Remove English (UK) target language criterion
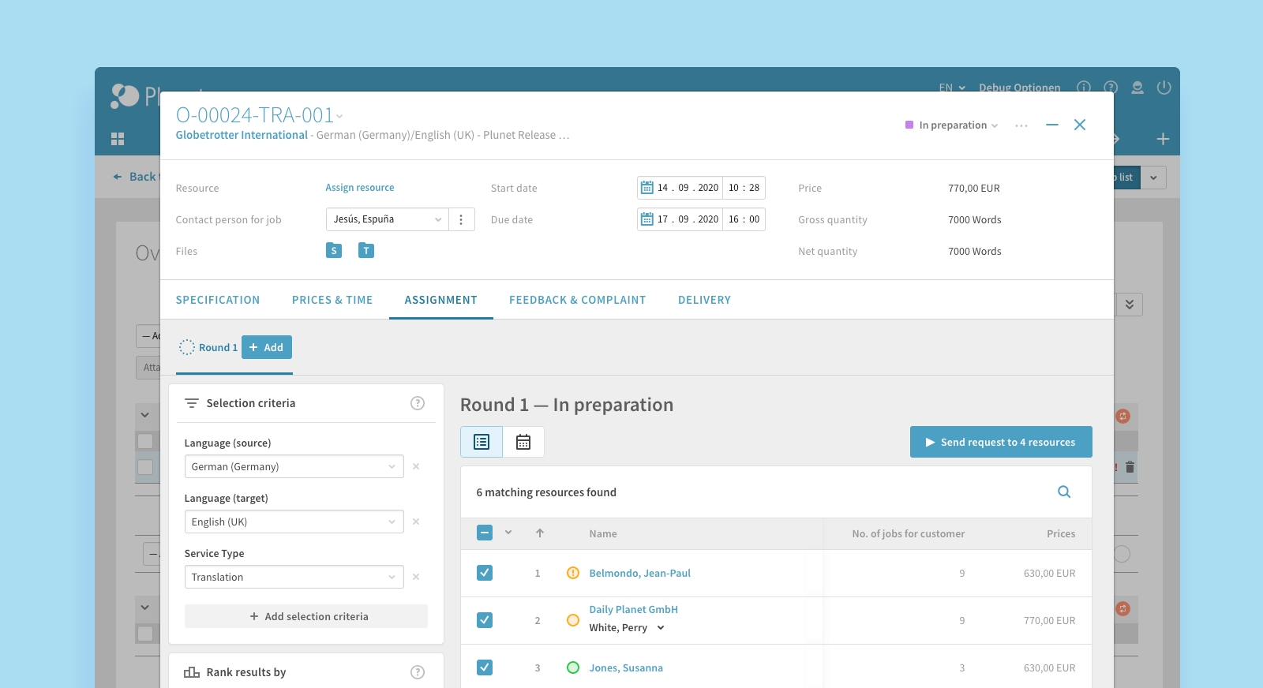The image size is (1263, 688). 416,522
